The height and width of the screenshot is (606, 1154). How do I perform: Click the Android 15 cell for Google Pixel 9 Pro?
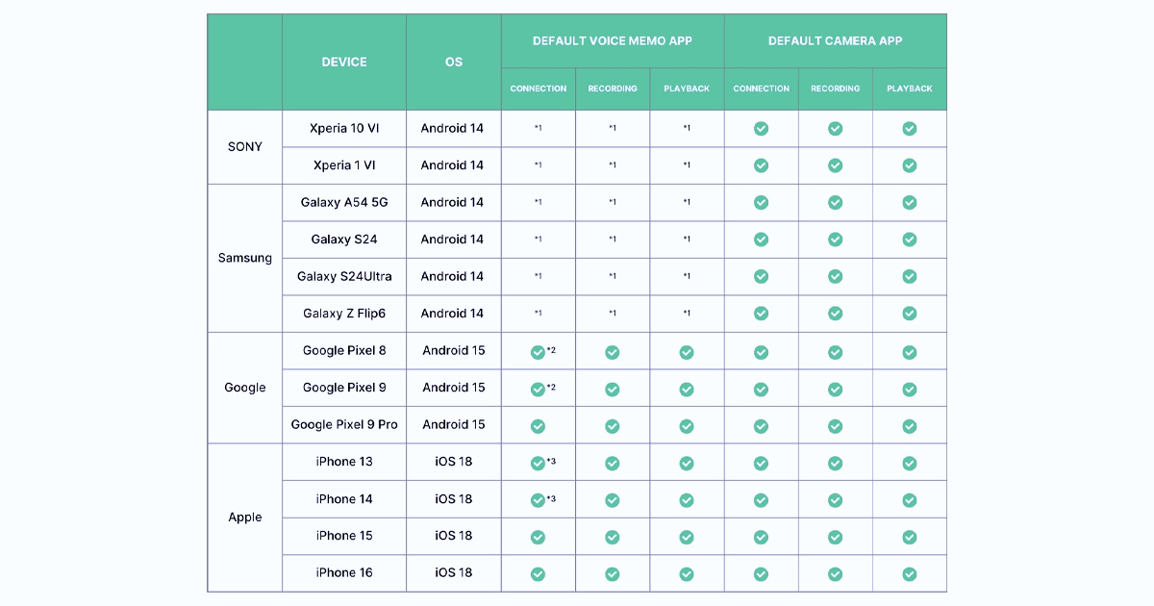point(454,424)
